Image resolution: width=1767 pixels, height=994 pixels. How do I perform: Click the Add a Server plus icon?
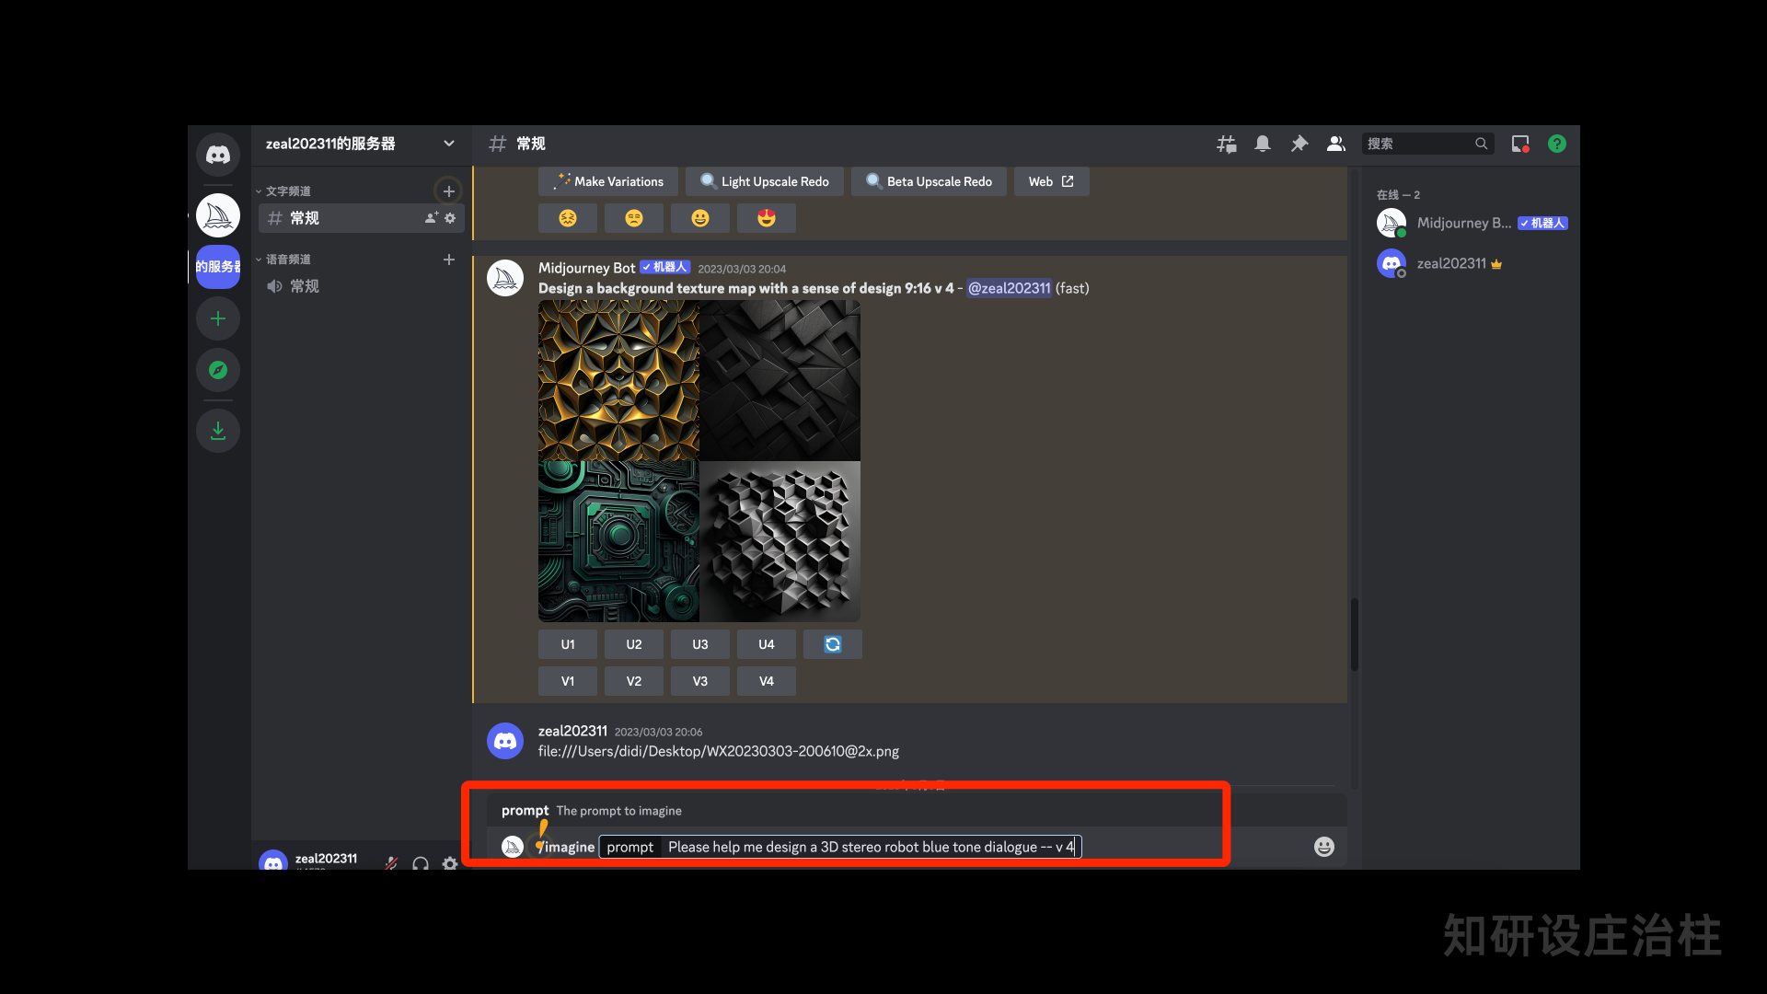(x=218, y=318)
